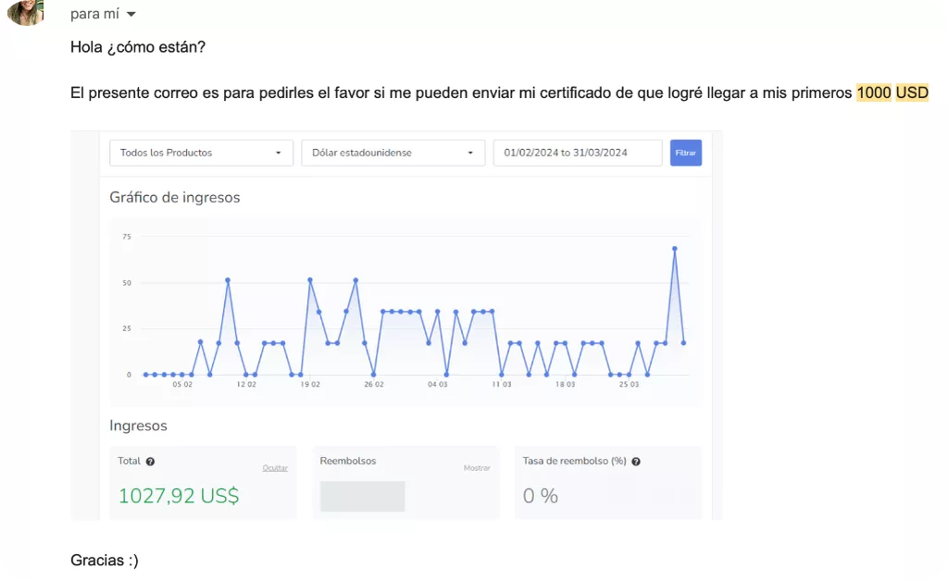
Task: Click the date range field 01/02/2024 to 31/03/2024
Action: pos(578,153)
